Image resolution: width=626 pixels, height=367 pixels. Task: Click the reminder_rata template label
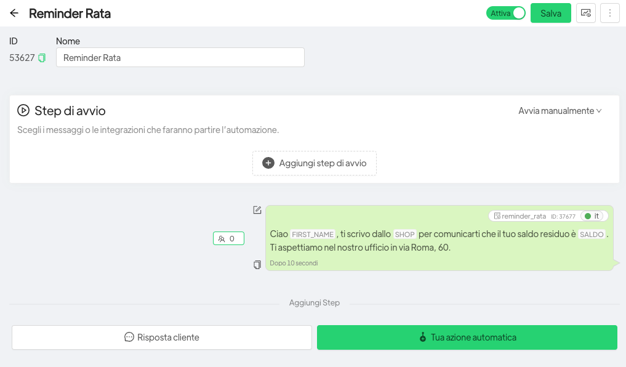point(520,216)
